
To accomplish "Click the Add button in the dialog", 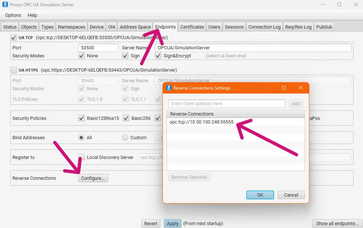I will (296, 103).
